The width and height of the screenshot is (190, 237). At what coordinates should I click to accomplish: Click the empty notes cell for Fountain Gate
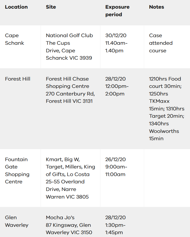coord(167,178)
